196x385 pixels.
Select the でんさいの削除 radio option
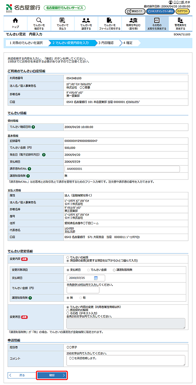(x=68, y=258)
